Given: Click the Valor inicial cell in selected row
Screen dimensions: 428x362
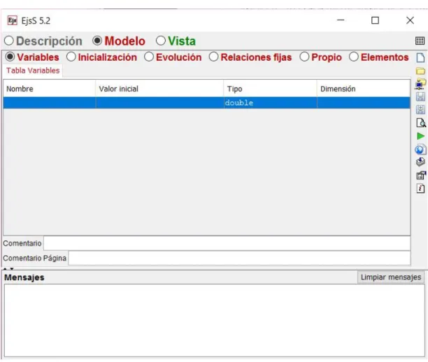Looking at the screenshot, I should 159,103.
